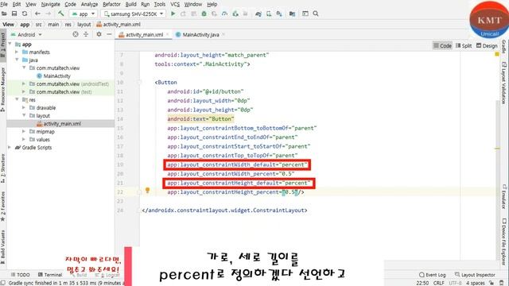Open the Run Anything window icon

pos(305,14)
